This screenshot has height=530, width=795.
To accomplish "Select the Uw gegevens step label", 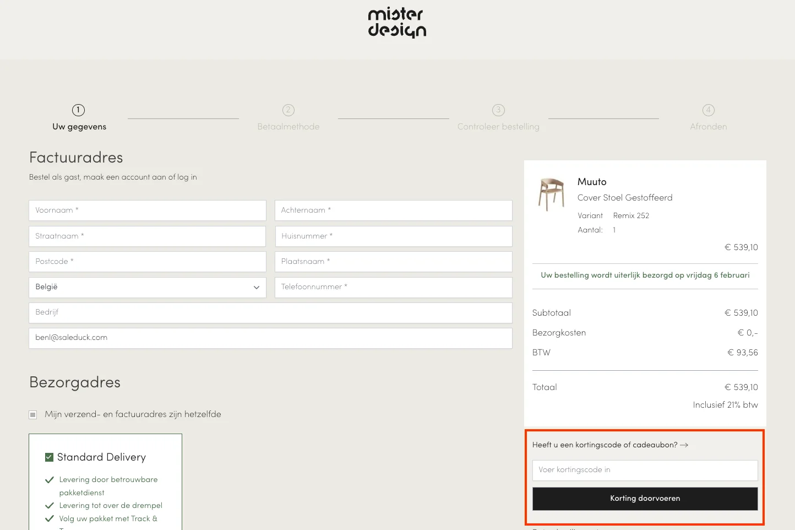I will pyautogui.click(x=79, y=127).
